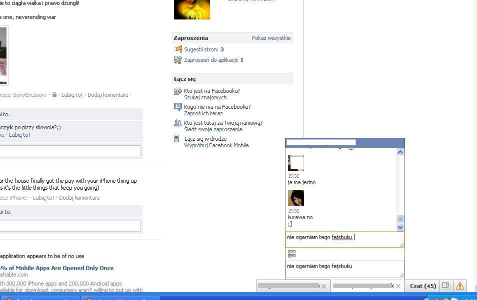
Task: Click the find friends icon
Action: click(177, 91)
